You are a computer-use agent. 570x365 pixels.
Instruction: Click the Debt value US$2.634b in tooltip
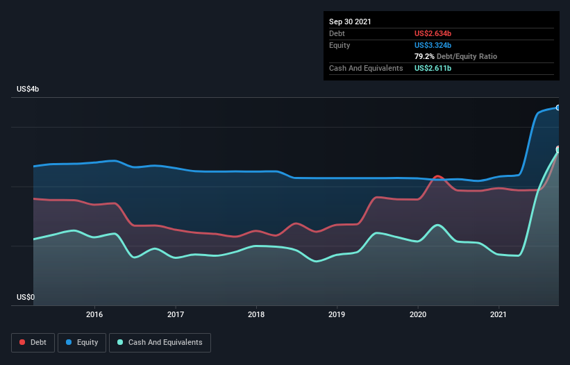click(433, 33)
